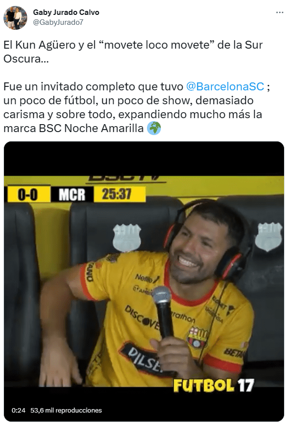Play the embedded tweet video
The height and width of the screenshot is (422, 289).
tap(144, 281)
